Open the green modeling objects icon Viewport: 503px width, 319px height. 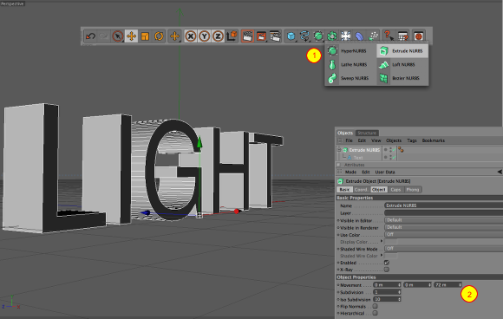pos(331,36)
